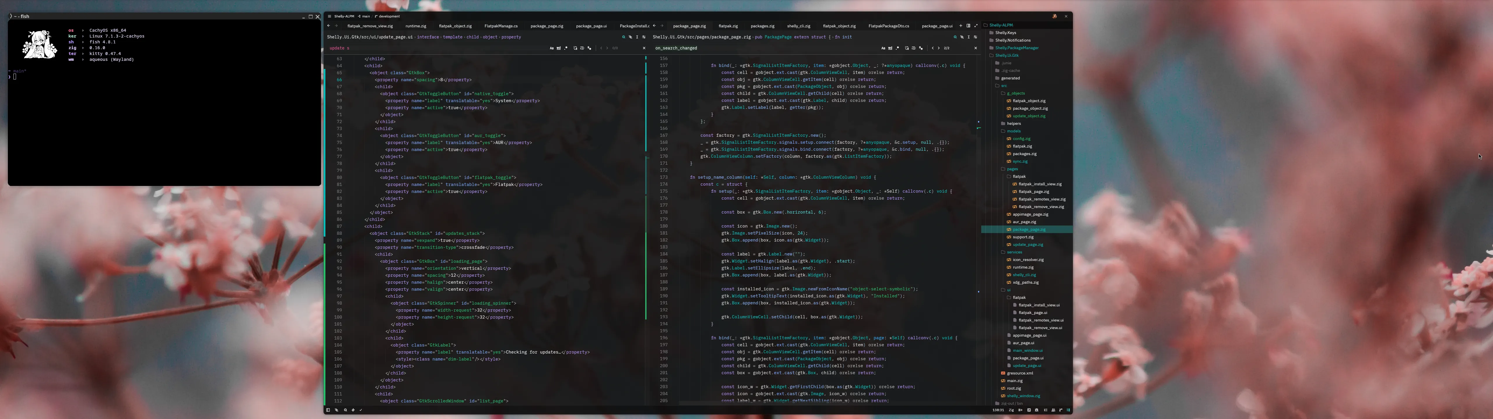Viewport: 1493px width, 419px height.
Task: Toggle case sensitivity in right search bar
Action: (x=883, y=48)
